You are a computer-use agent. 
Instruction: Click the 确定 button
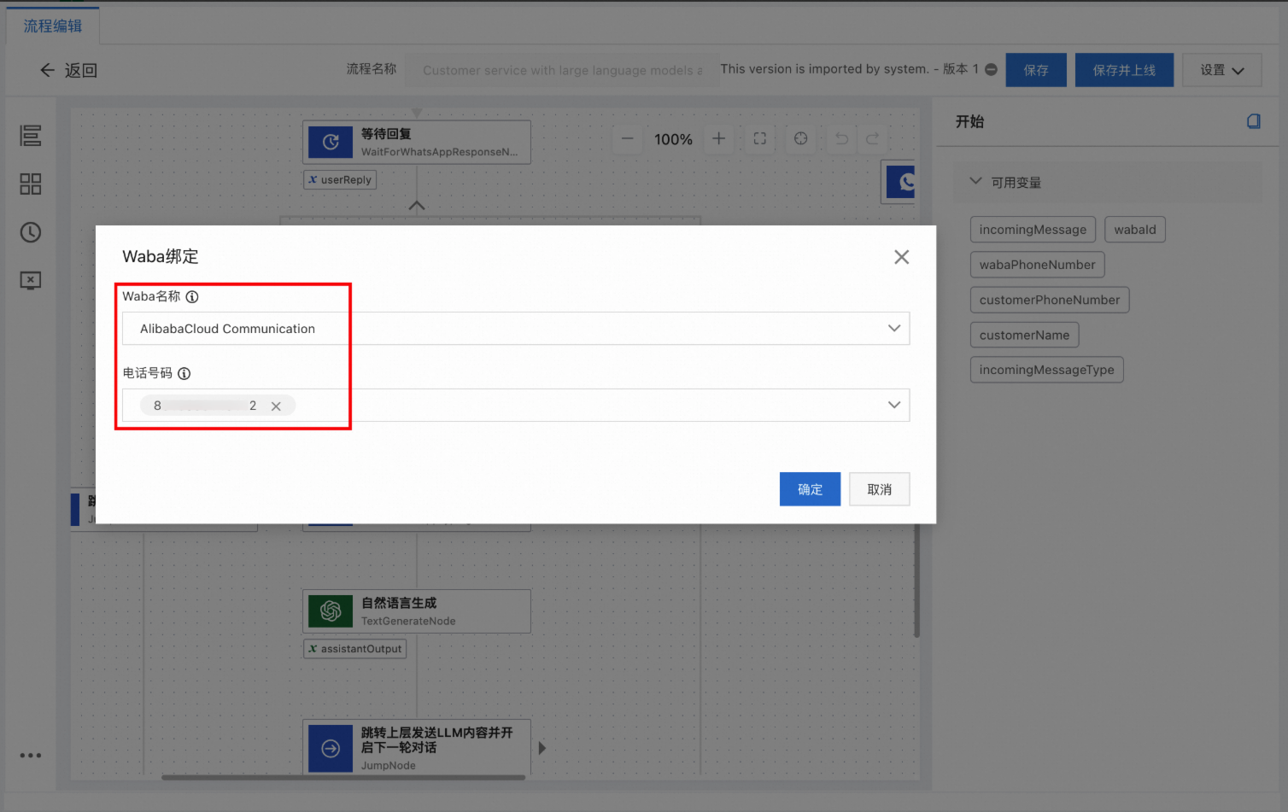[x=810, y=489]
